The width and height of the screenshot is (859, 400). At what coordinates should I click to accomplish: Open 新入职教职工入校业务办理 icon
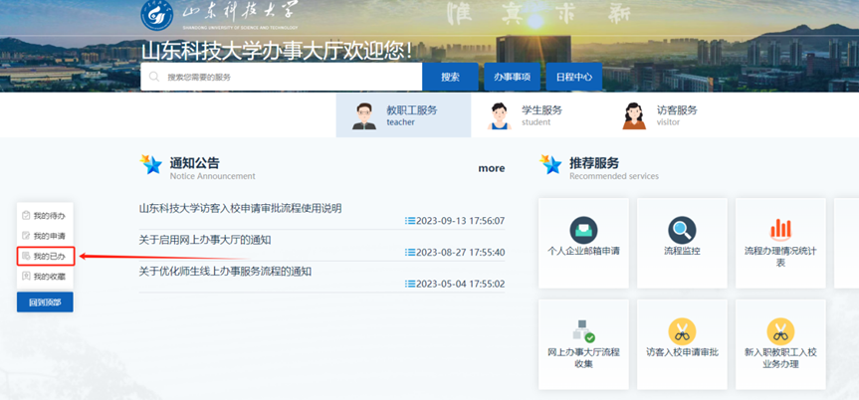[780, 331]
